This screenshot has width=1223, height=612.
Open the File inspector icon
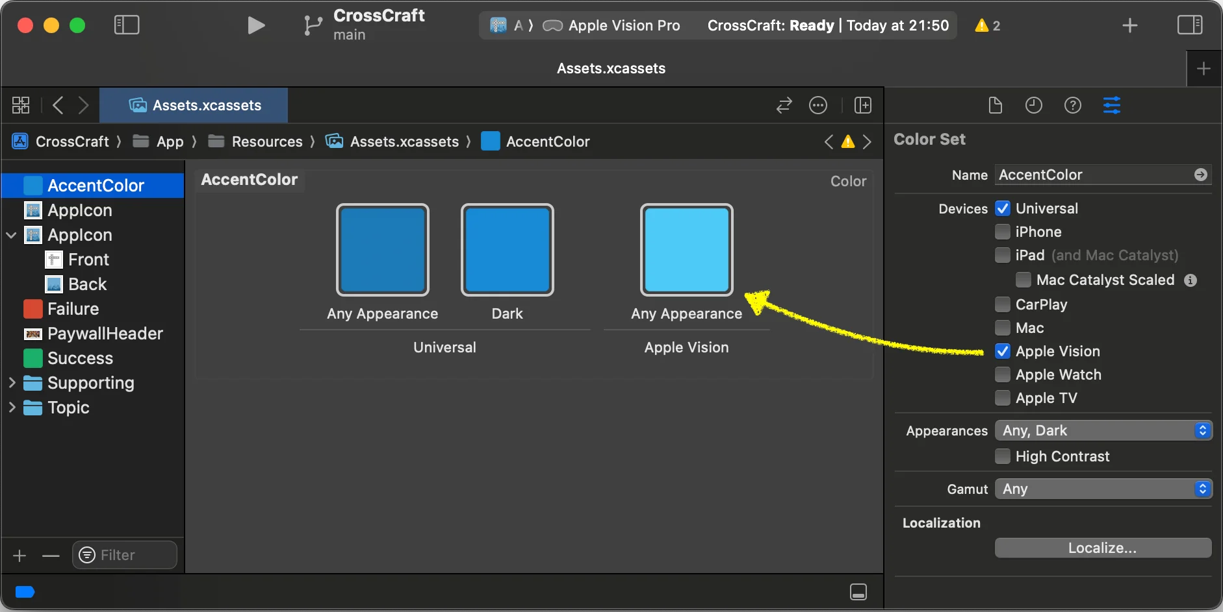[995, 105]
